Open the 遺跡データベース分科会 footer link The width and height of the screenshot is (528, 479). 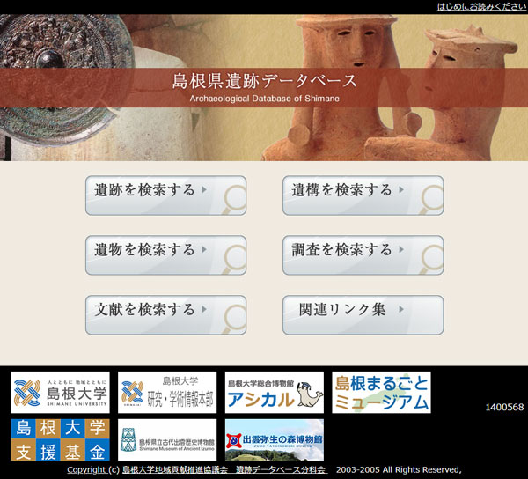(282, 470)
